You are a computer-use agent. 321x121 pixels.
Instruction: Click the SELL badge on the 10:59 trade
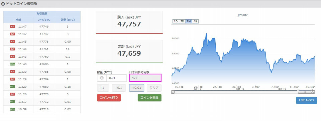pyautogui.click(x=12, y=109)
